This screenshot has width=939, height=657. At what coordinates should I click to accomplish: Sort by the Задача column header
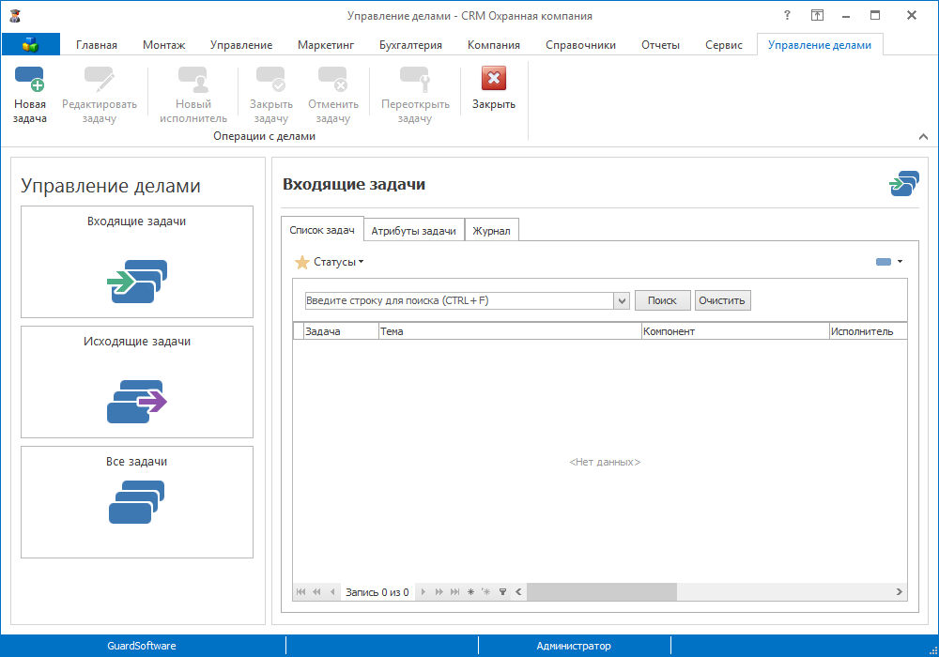tap(342, 331)
